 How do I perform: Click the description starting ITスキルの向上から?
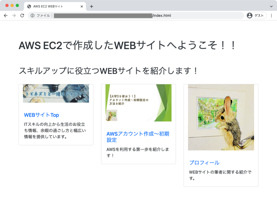pyautogui.click(x=55, y=130)
